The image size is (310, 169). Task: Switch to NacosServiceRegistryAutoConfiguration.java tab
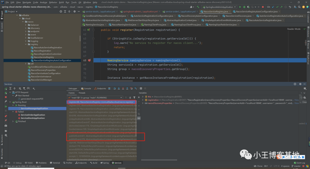[256, 11]
